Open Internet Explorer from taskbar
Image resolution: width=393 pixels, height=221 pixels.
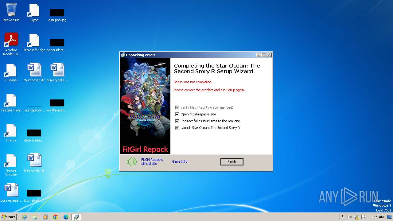coord(24,217)
